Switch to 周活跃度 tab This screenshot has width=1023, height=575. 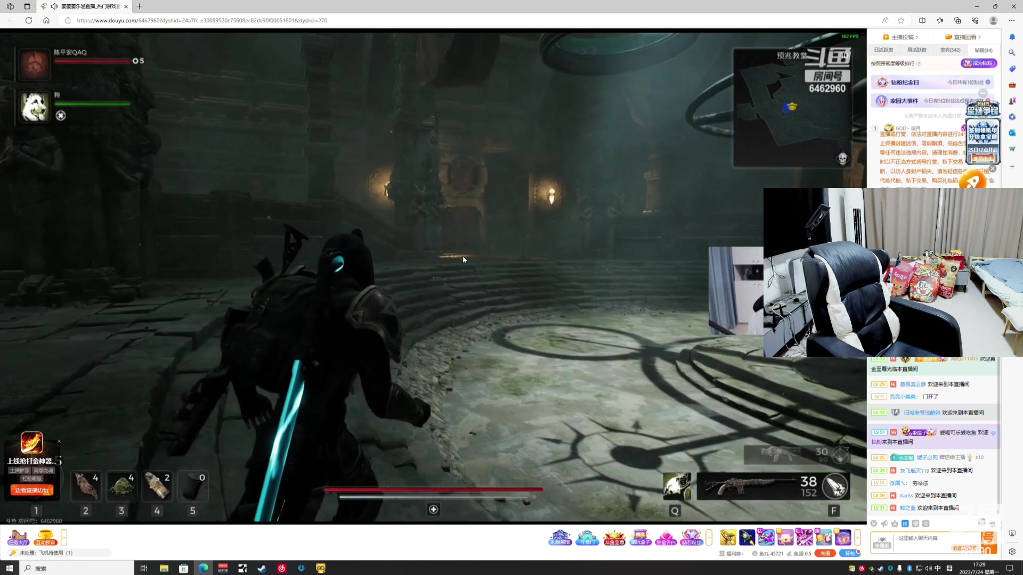916,50
